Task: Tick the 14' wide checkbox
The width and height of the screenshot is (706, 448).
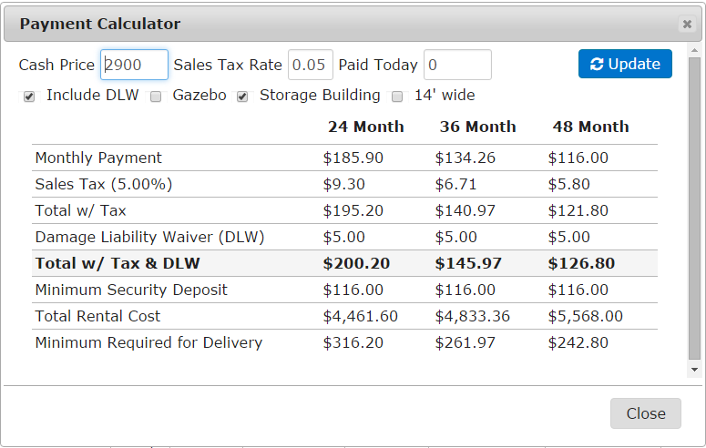Action: (397, 97)
